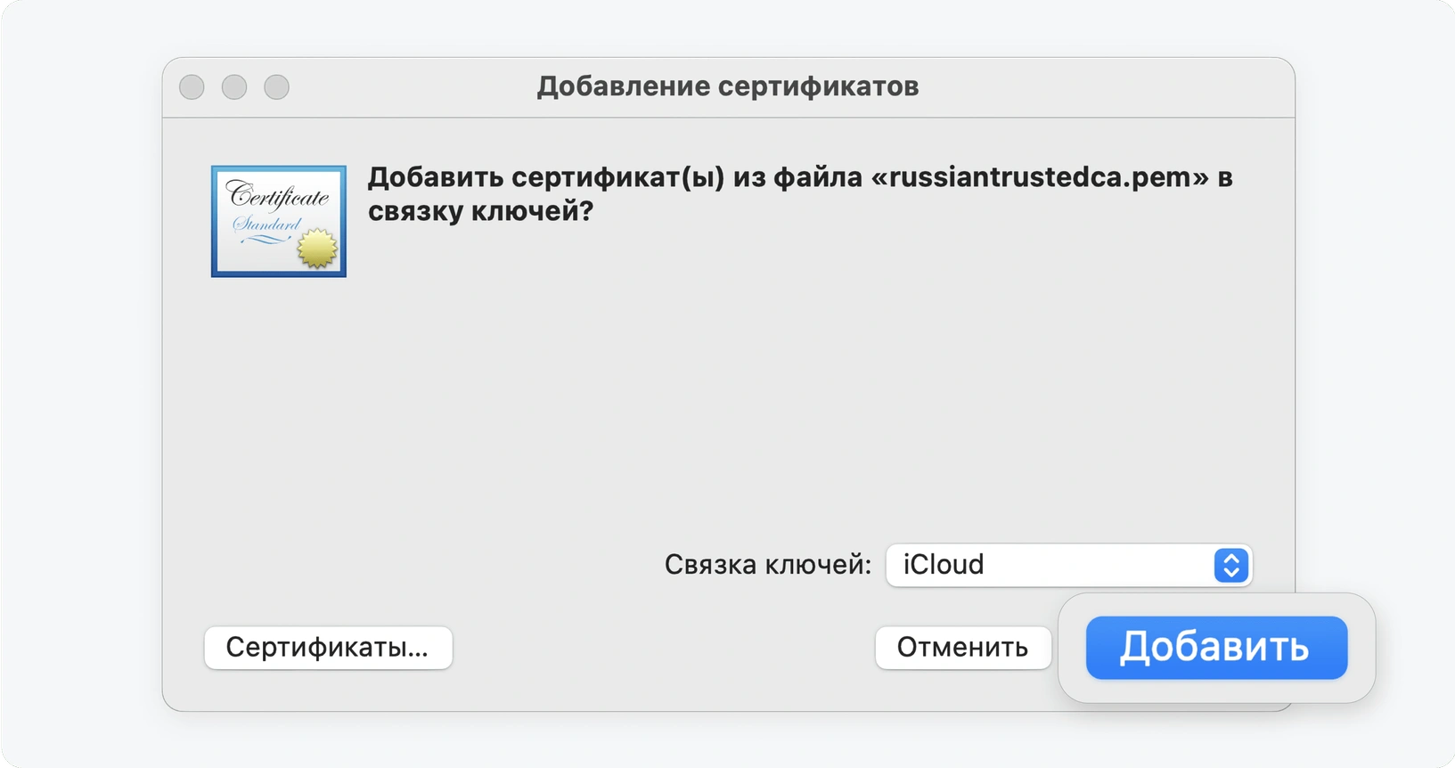Click the связку ключей? second prompt line
Screen dimensions: 1455x768
pos(480,212)
